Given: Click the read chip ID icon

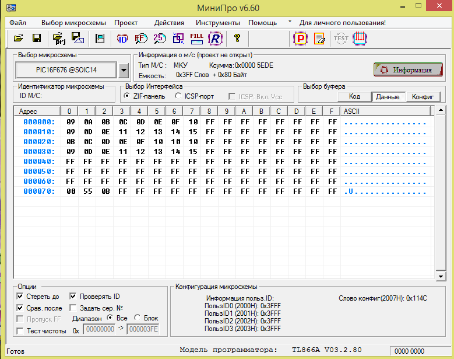Looking at the screenshot, I should coord(122,39).
